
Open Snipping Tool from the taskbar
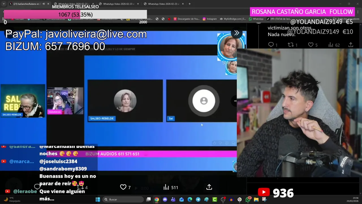tap(264, 199)
